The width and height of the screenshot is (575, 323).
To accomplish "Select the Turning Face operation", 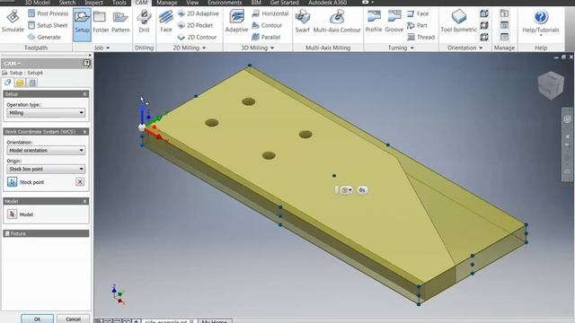I will click(418, 13).
